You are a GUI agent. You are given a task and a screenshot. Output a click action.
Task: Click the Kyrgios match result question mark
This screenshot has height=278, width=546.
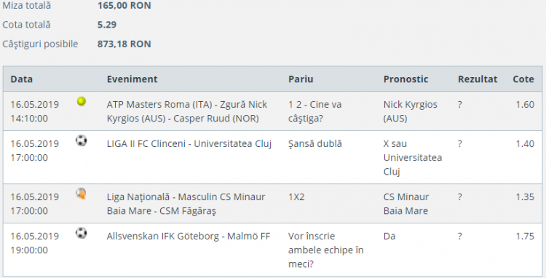click(x=460, y=104)
